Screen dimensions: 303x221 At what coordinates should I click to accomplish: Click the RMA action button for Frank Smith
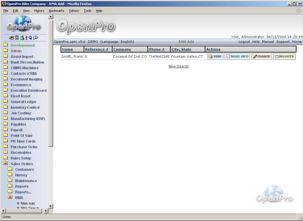[x=215, y=56]
